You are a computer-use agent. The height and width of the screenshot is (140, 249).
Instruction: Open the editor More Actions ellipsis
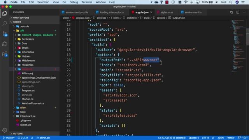(244, 12)
